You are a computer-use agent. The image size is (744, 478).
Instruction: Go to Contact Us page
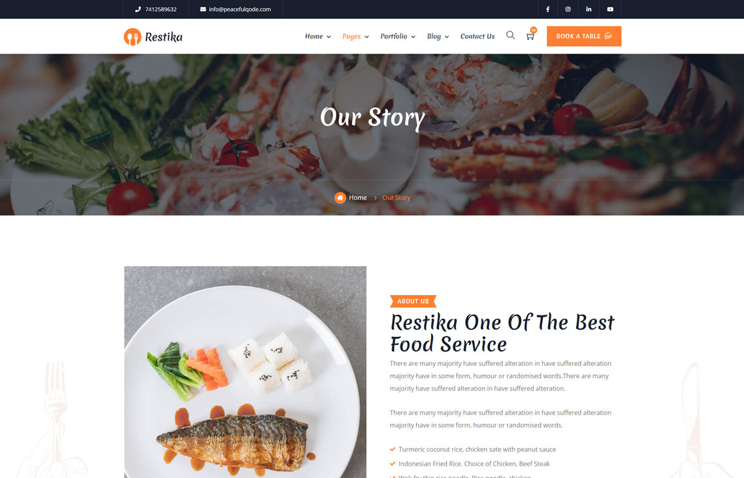click(x=477, y=36)
